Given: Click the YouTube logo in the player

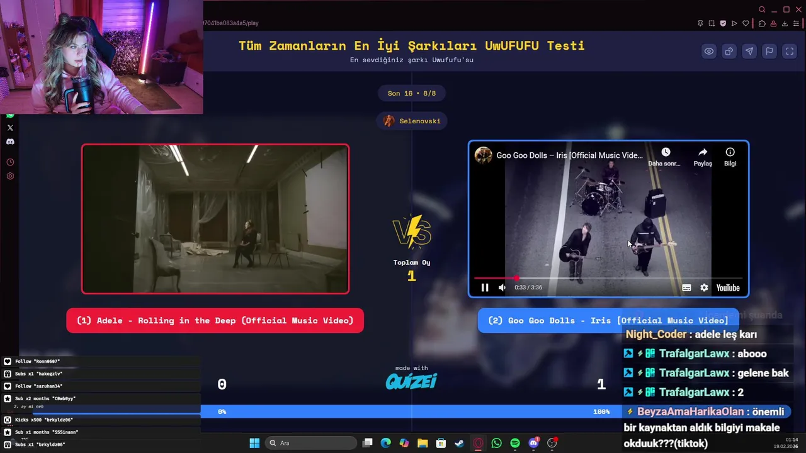Looking at the screenshot, I should coord(728,288).
